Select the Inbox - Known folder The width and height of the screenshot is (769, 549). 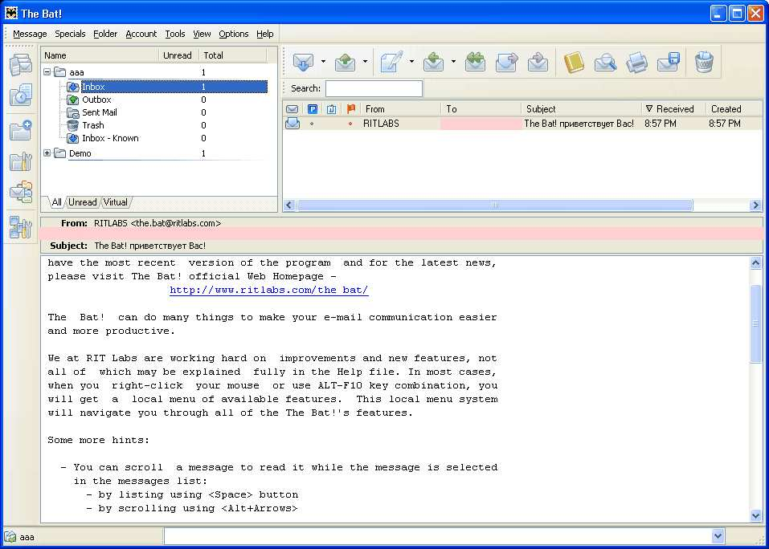[110, 138]
